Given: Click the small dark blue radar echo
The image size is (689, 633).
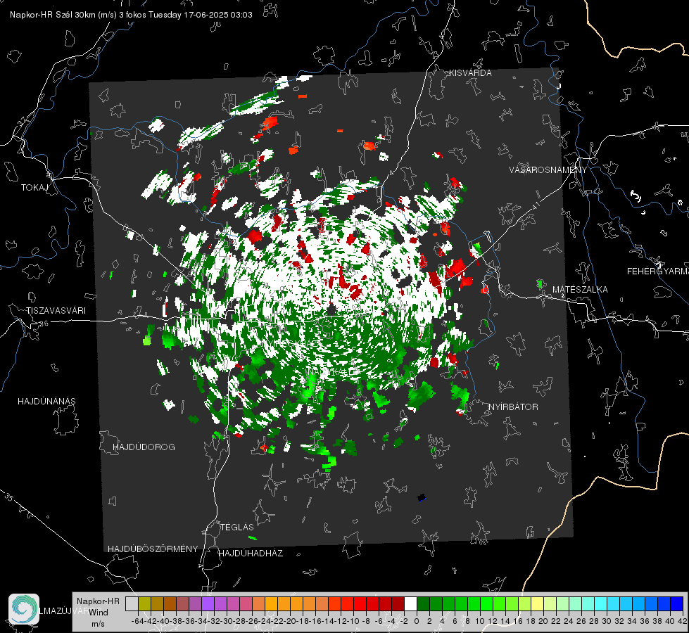Looking at the screenshot, I should coord(422,498).
